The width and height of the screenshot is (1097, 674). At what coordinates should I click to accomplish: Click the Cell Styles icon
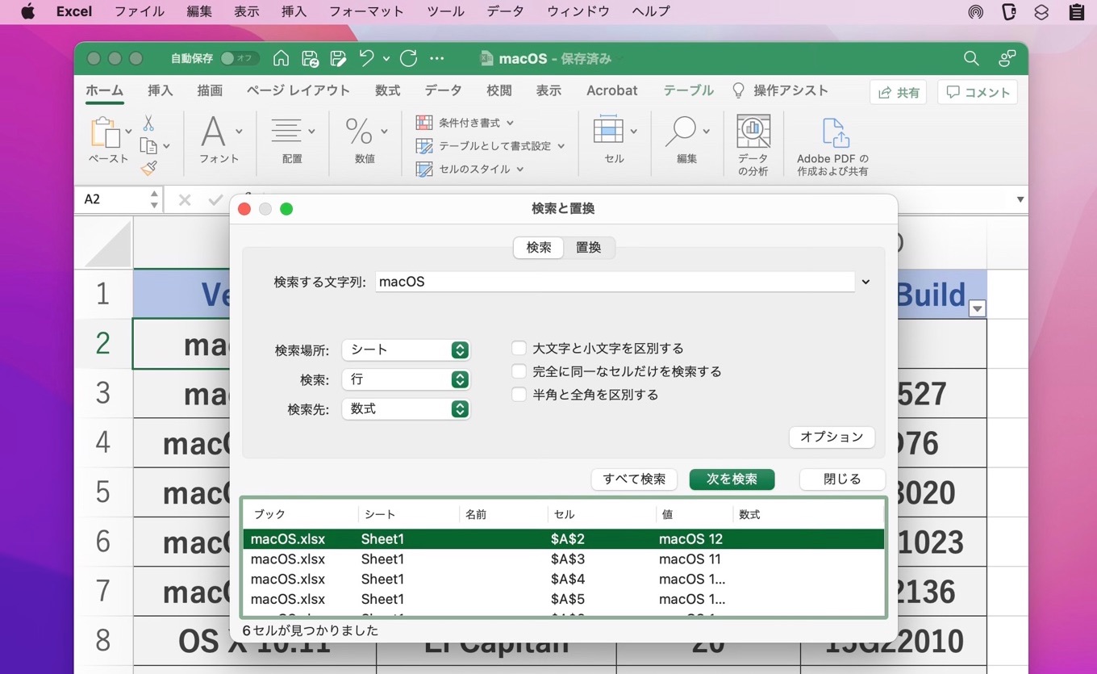coord(424,169)
